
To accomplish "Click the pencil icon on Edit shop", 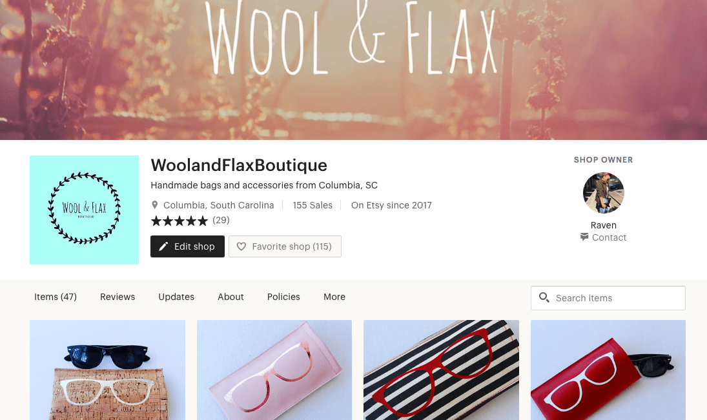I will 163,246.
